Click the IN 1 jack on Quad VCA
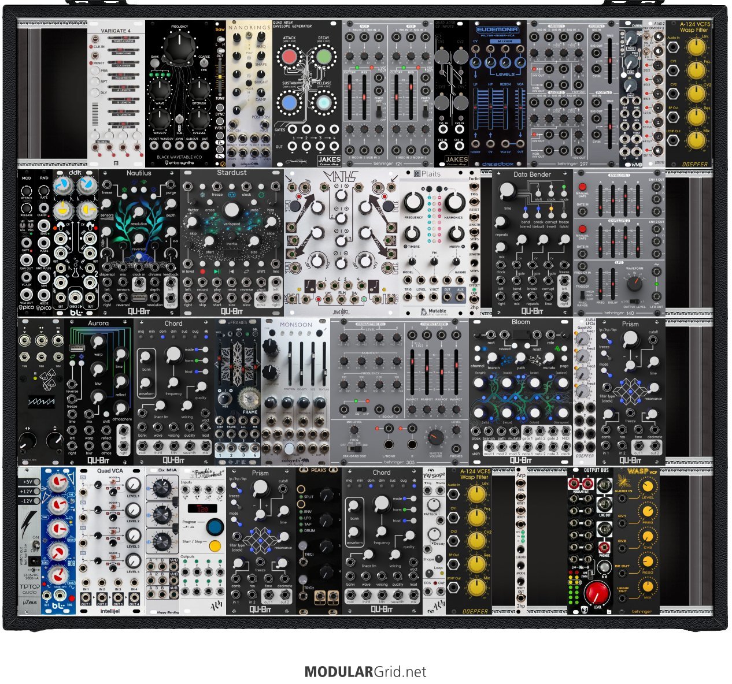This screenshot has height=684, width=732. pyautogui.click(x=86, y=582)
